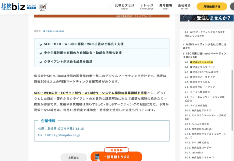Click the 受注しませんか banner
The image size is (234, 161).
click(x=207, y=18)
